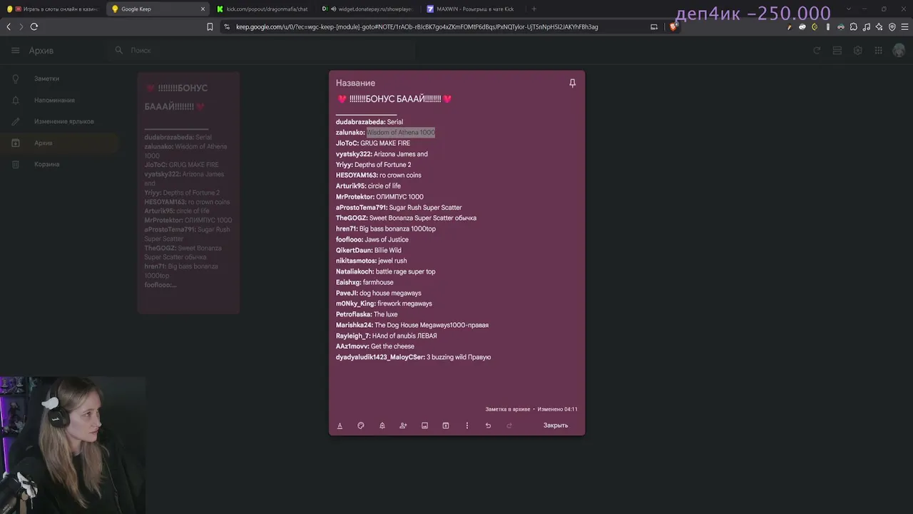Click the Petroflaska: The luxe line

pos(367,315)
